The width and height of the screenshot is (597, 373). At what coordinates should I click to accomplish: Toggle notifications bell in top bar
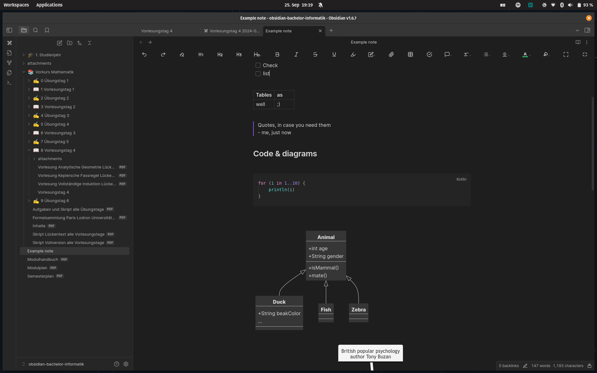[x=321, y=5]
